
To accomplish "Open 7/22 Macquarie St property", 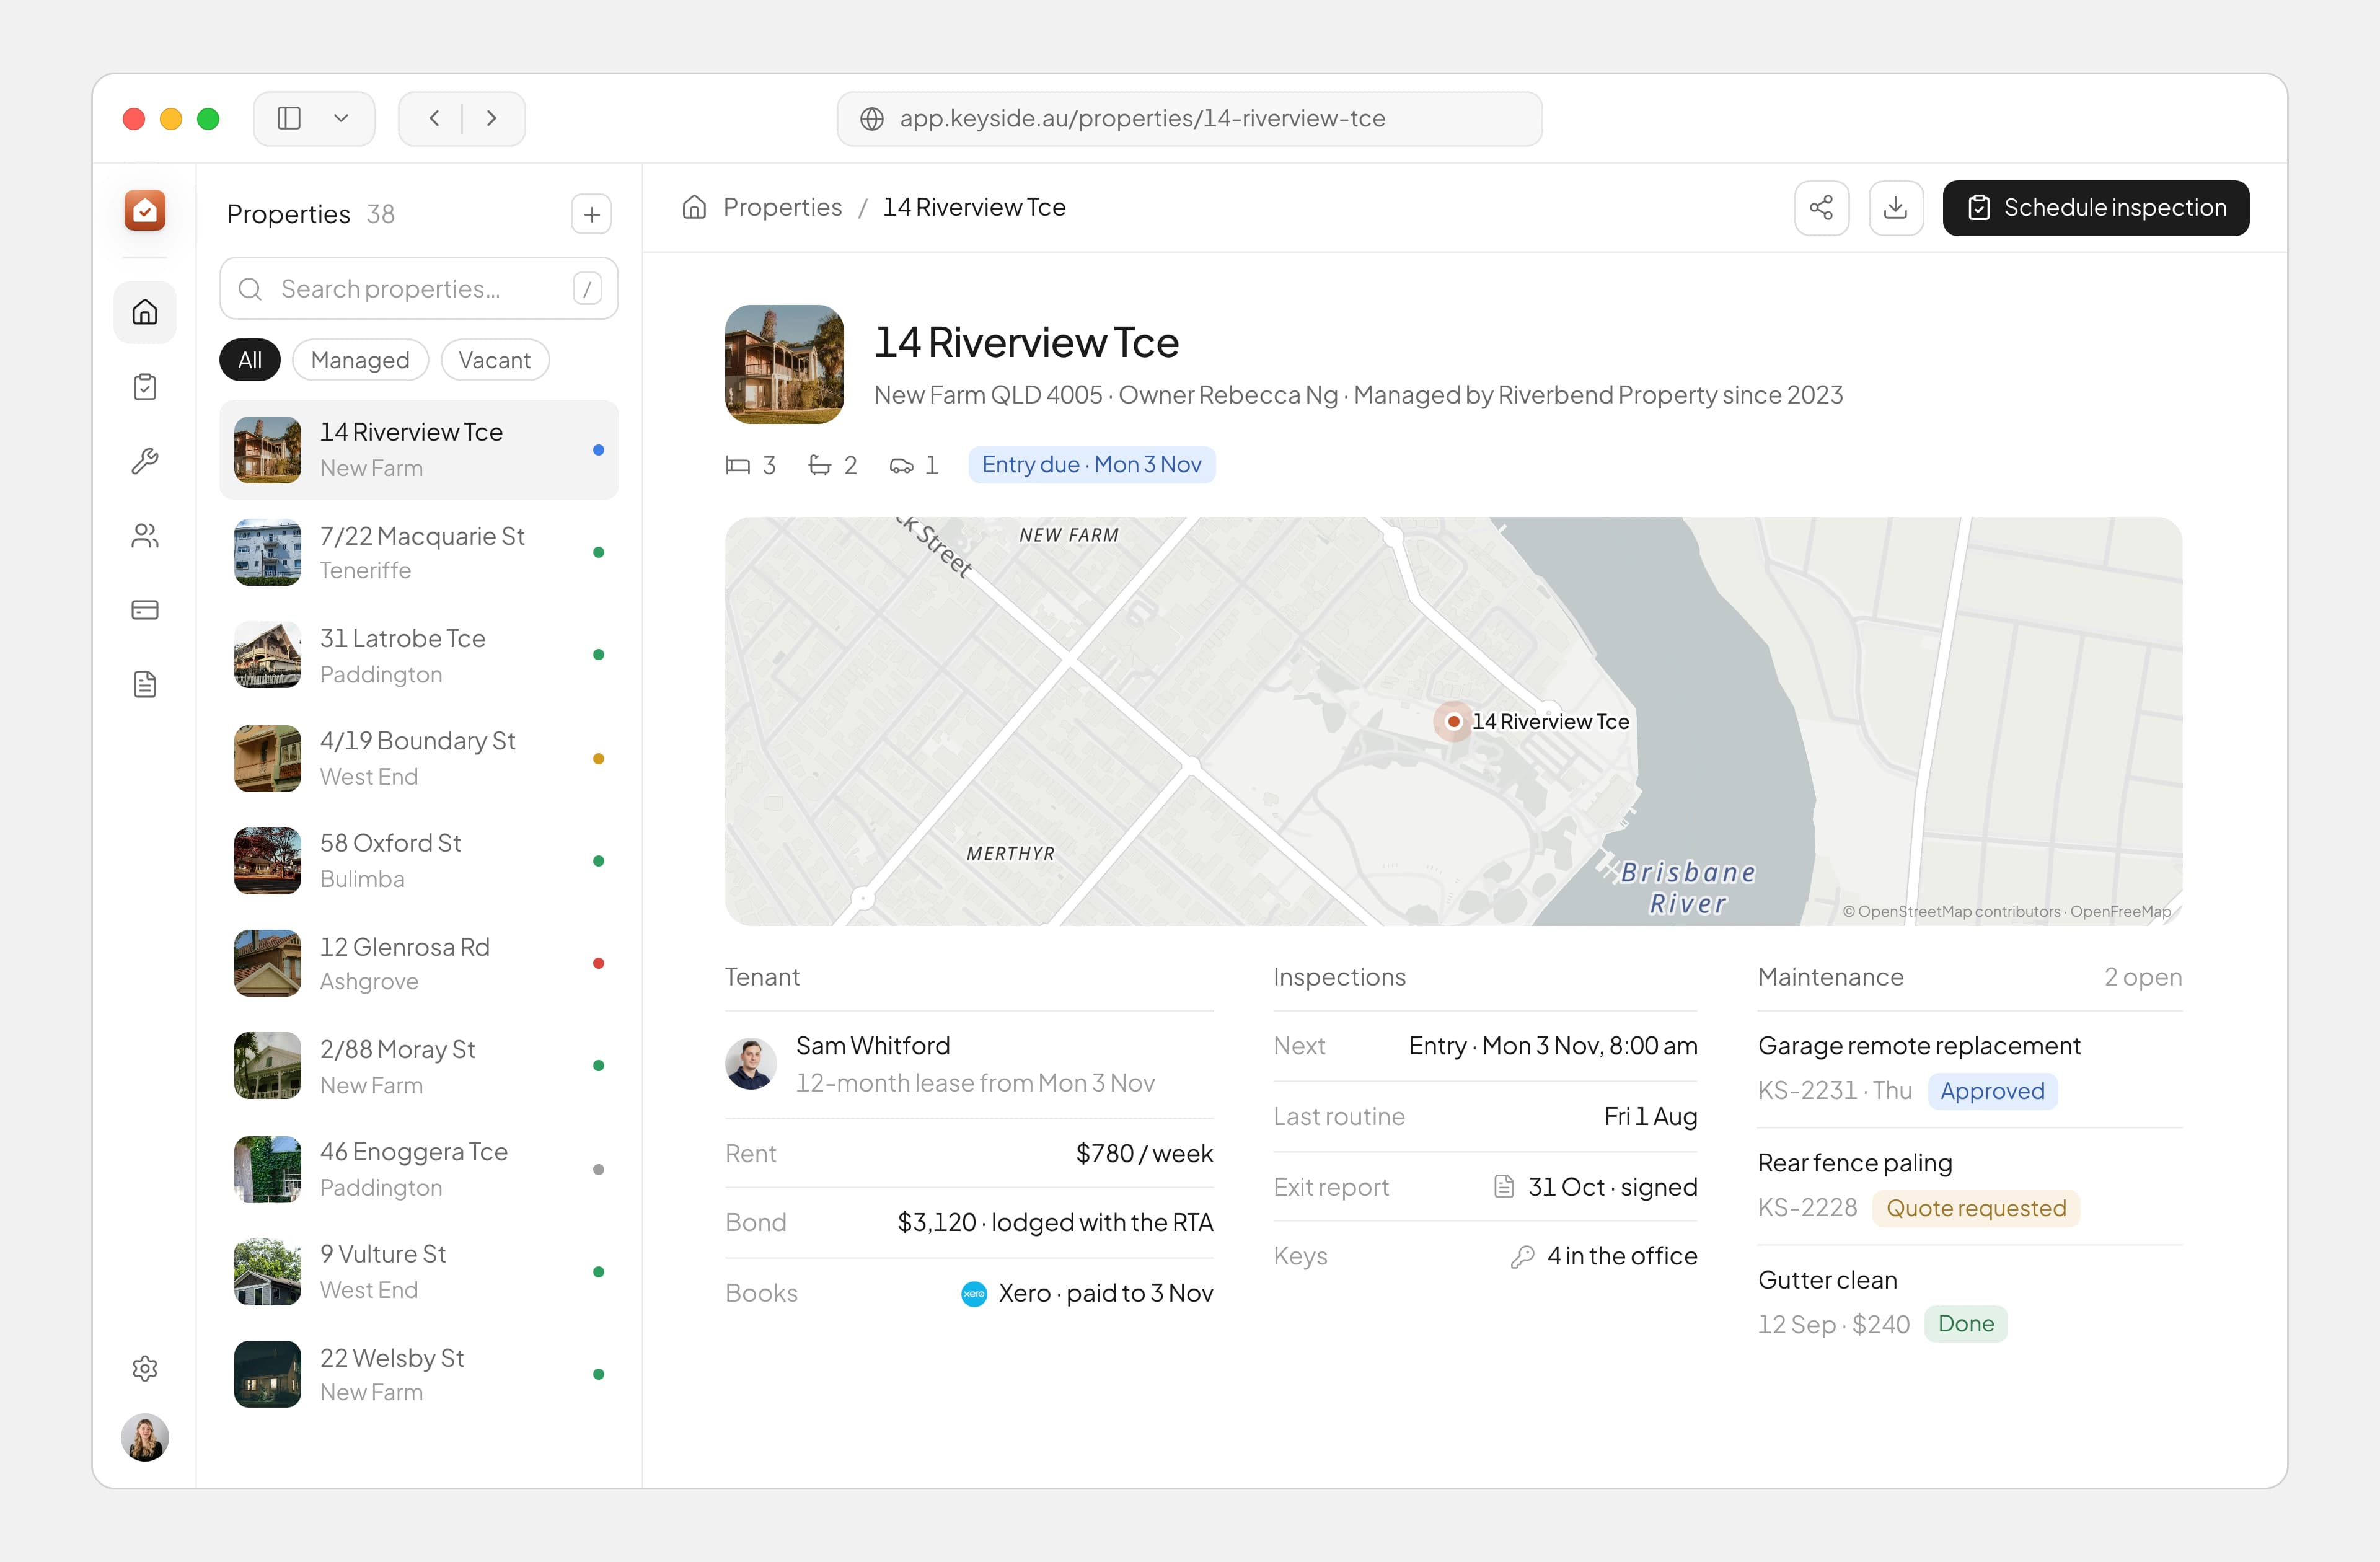I will (419, 553).
